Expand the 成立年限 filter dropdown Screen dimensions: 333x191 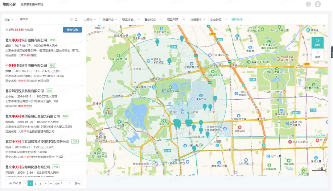[x=176, y=19]
